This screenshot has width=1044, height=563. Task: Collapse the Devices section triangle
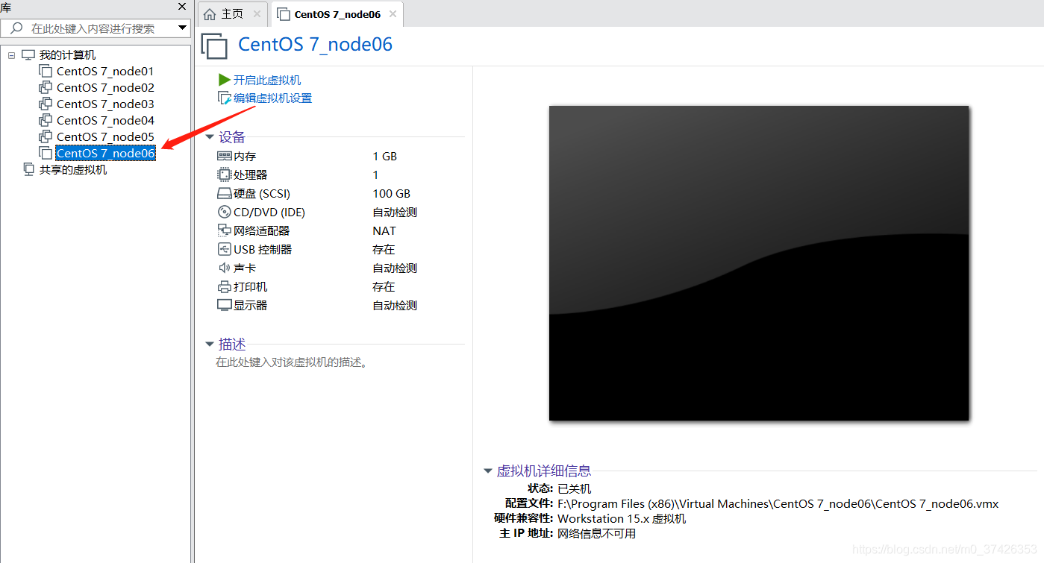click(210, 137)
